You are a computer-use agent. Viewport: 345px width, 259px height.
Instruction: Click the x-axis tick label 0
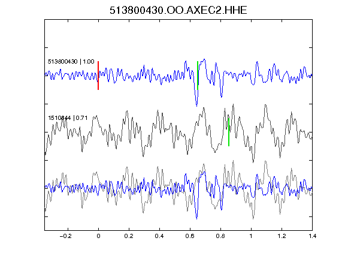pos(98,236)
